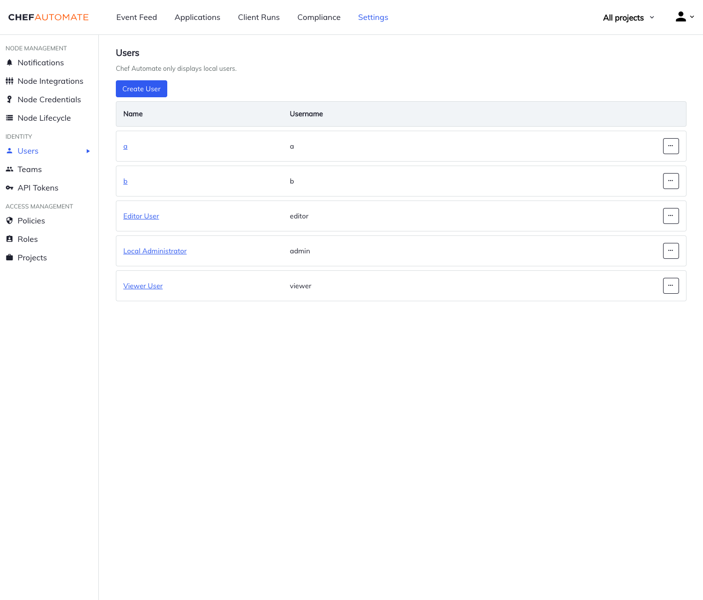The width and height of the screenshot is (703, 600).
Task: Open actions menu for Editor User
Action: (671, 216)
